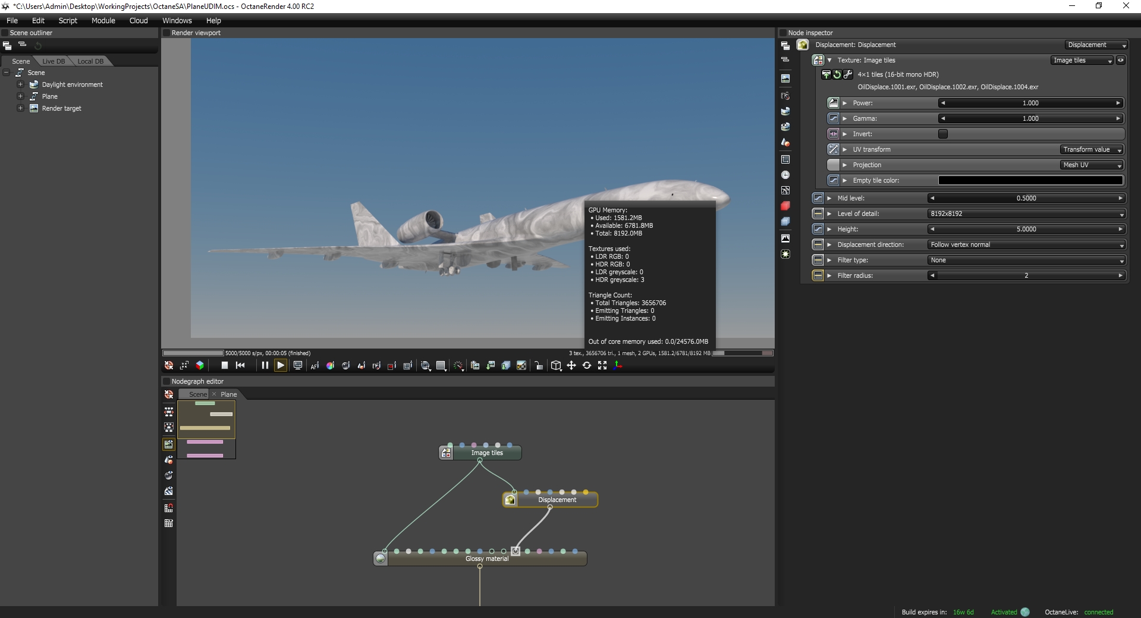The image size is (1141, 618).
Task: Select Plane in the scene outliner
Action: (x=49, y=96)
